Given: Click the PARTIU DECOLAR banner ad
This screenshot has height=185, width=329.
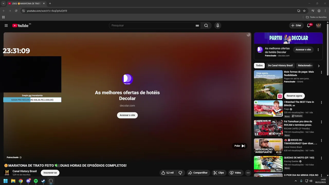Looking at the screenshot, I should click(288, 38).
